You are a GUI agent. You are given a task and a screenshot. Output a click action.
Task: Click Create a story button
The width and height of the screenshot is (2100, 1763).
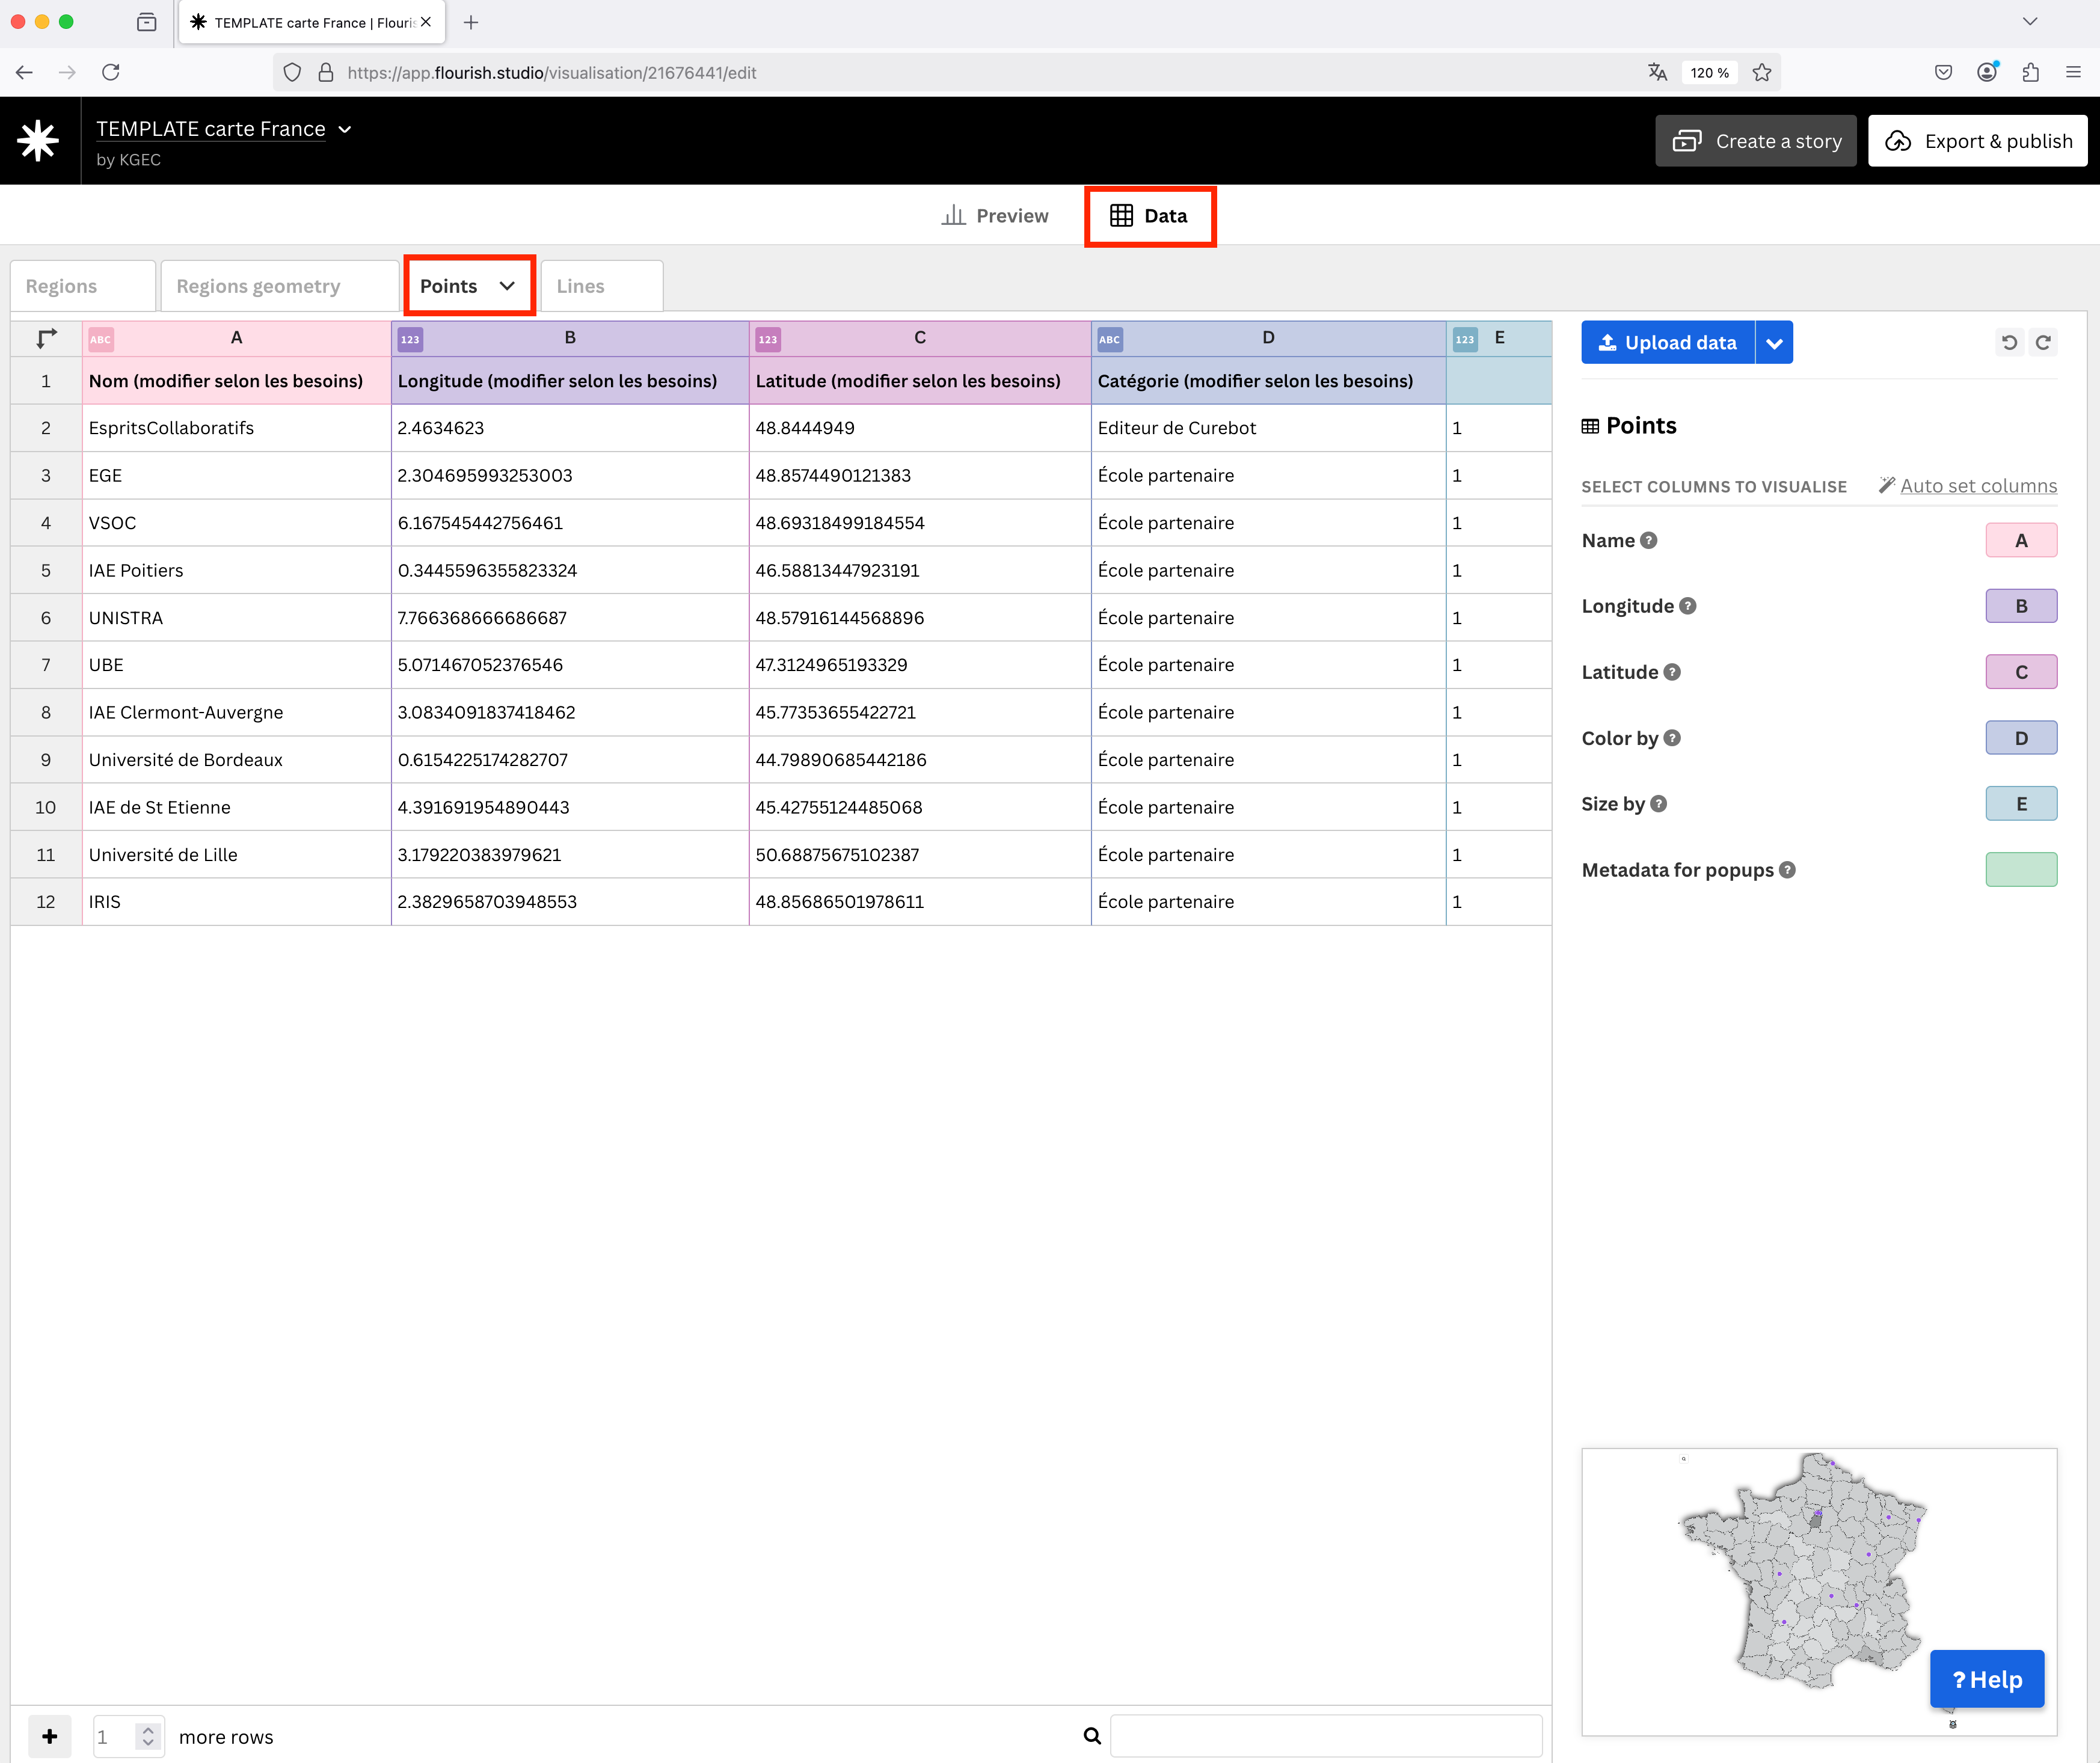point(1755,141)
